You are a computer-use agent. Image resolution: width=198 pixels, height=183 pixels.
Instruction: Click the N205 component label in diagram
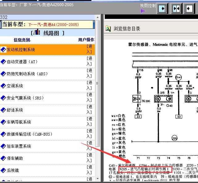(146, 101)
